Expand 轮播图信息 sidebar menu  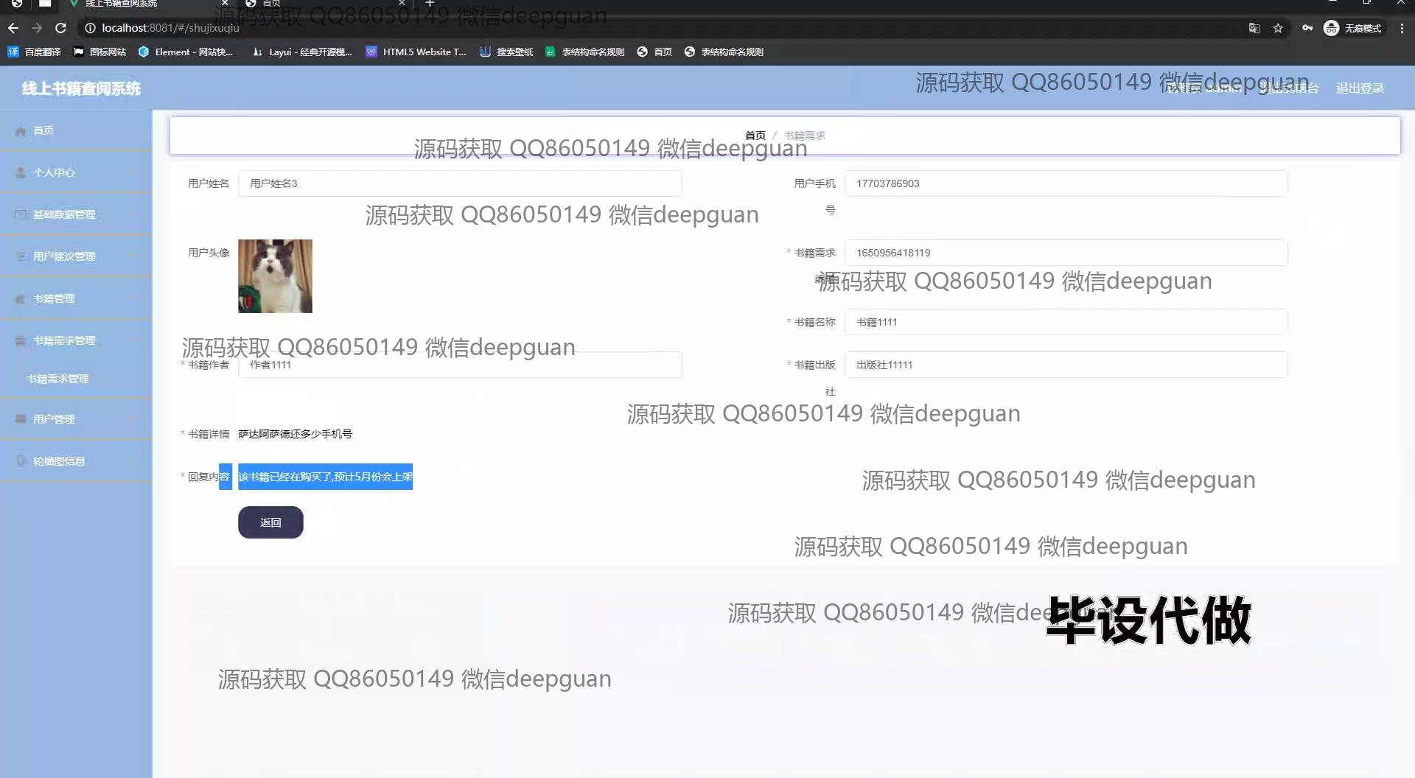(76, 461)
